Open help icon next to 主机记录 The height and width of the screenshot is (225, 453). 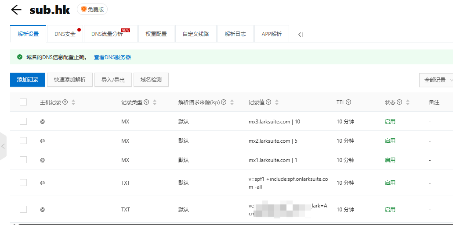65,102
